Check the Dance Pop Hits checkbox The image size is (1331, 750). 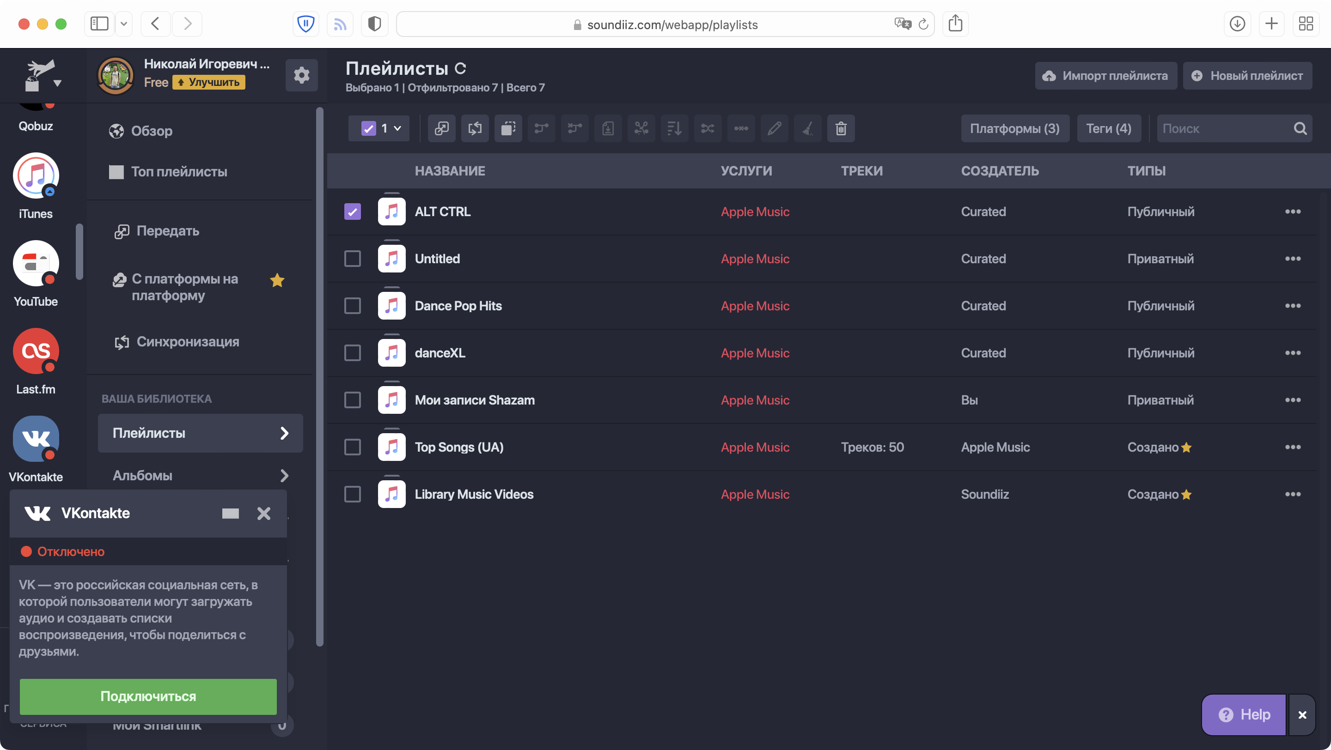point(352,306)
